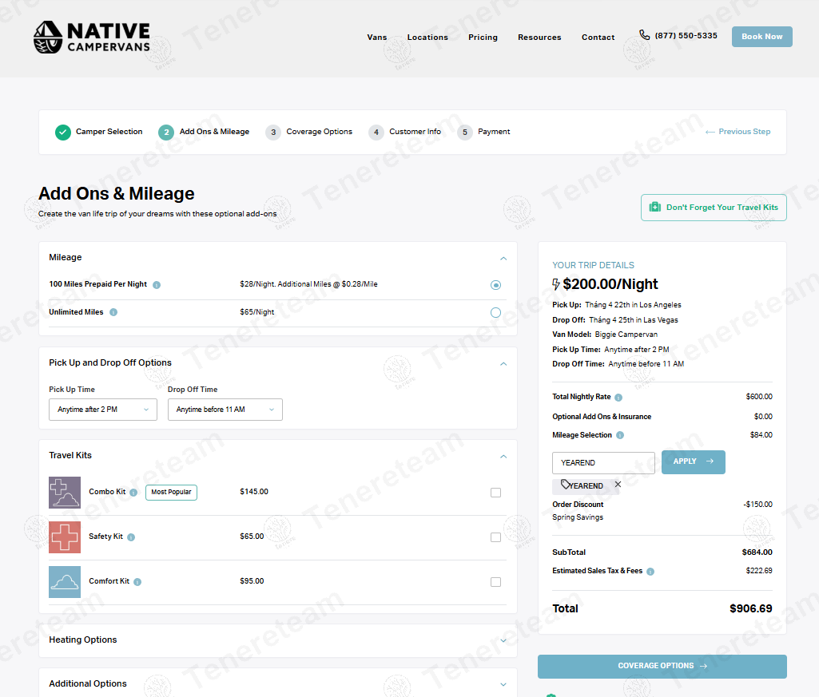Go to the Locations menu
819x697 pixels.
(427, 38)
